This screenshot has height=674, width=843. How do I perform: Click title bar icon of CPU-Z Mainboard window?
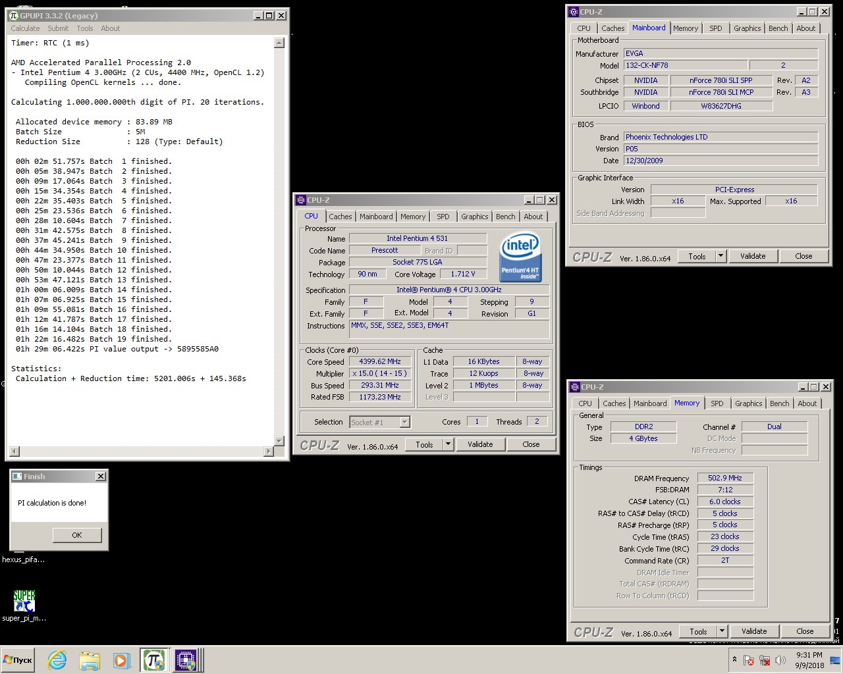[574, 12]
